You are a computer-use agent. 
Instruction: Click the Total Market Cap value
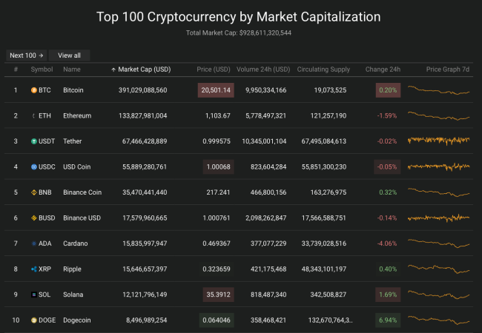[x=265, y=33]
